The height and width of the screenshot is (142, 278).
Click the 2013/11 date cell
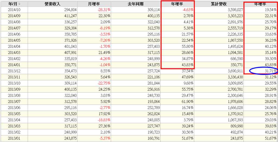(x=14, y=77)
